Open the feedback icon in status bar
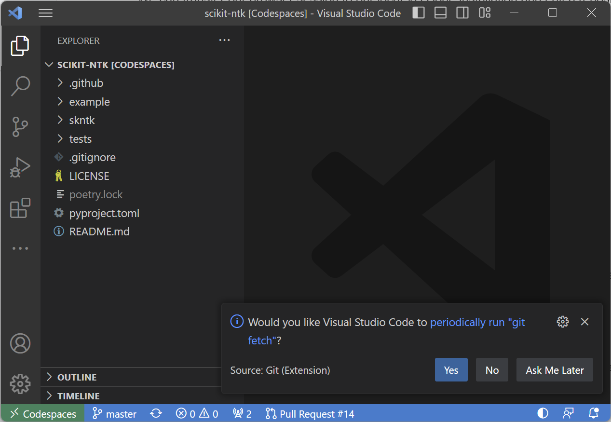 point(569,413)
